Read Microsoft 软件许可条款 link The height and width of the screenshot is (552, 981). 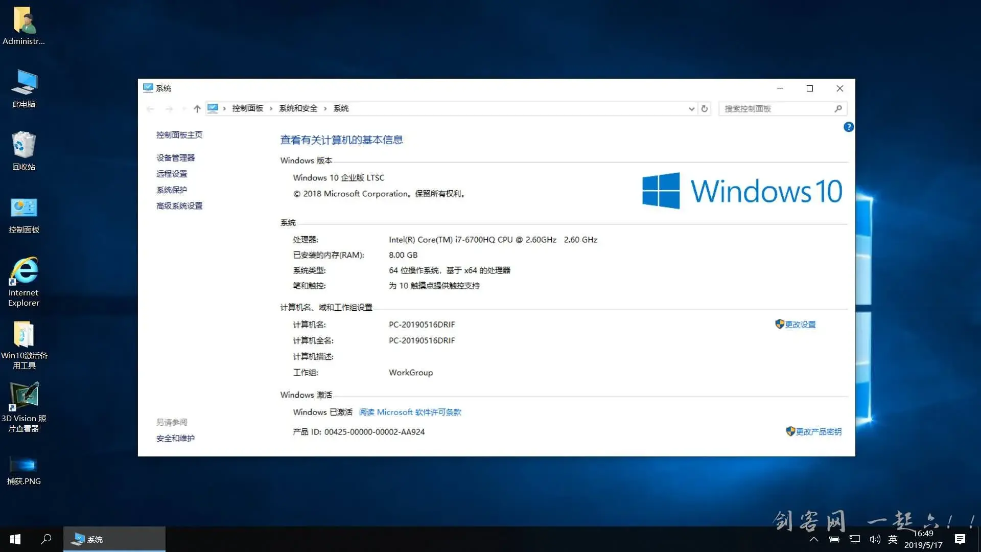[410, 412]
